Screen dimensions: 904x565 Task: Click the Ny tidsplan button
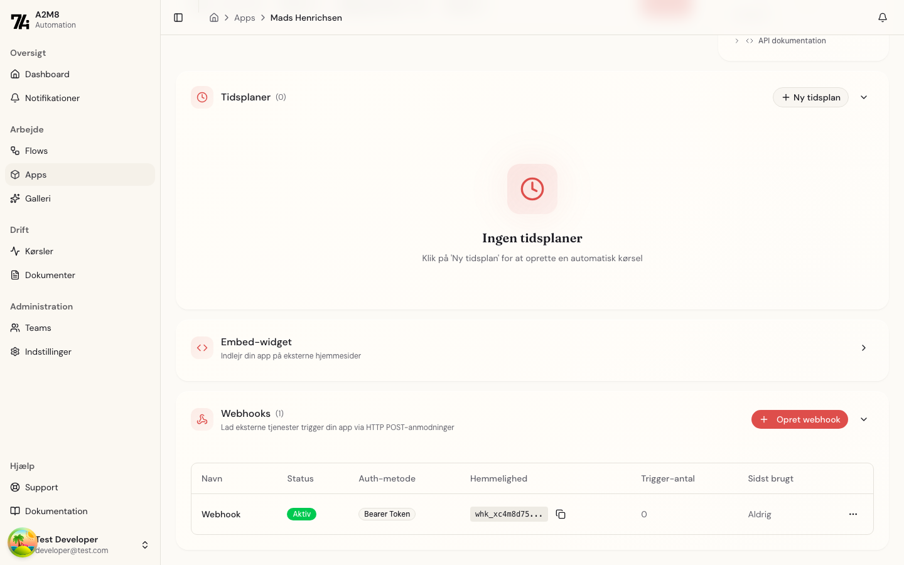click(810, 97)
